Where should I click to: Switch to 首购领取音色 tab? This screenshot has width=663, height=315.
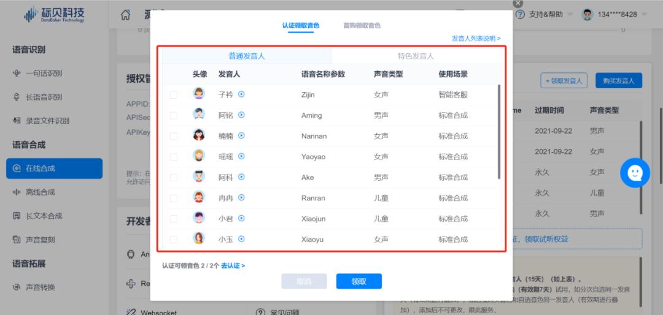click(x=362, y=26)
